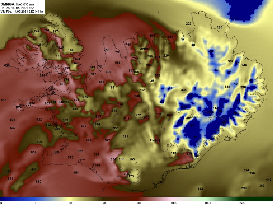Image resolution: width=273 pixels, height=205 pixels.
Task: Click the map value '570'
Action: coord(147,118)
